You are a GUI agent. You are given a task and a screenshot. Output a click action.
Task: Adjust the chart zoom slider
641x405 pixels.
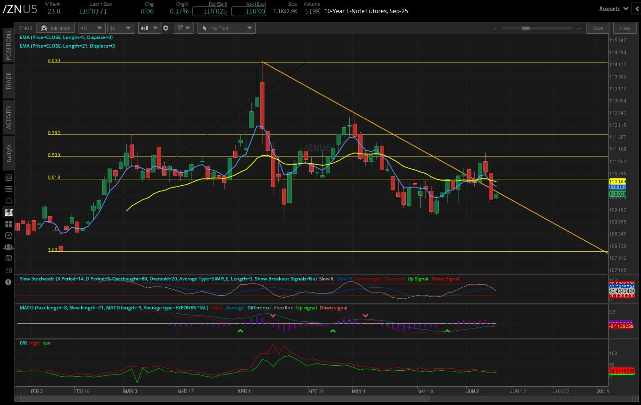526,28
